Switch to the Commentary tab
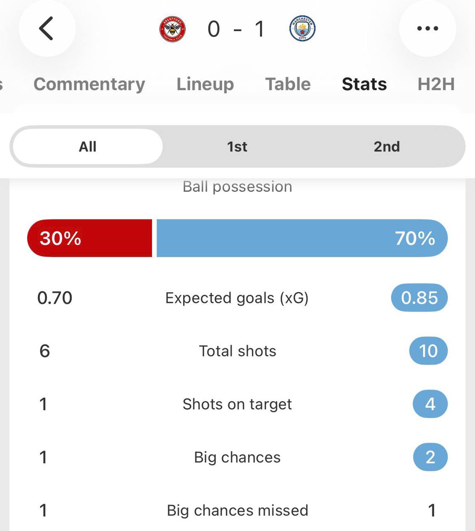Viewport: 475px width, 531px height. 89,84
